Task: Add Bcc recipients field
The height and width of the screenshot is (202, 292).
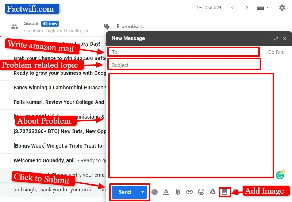Action: [280, 52]
